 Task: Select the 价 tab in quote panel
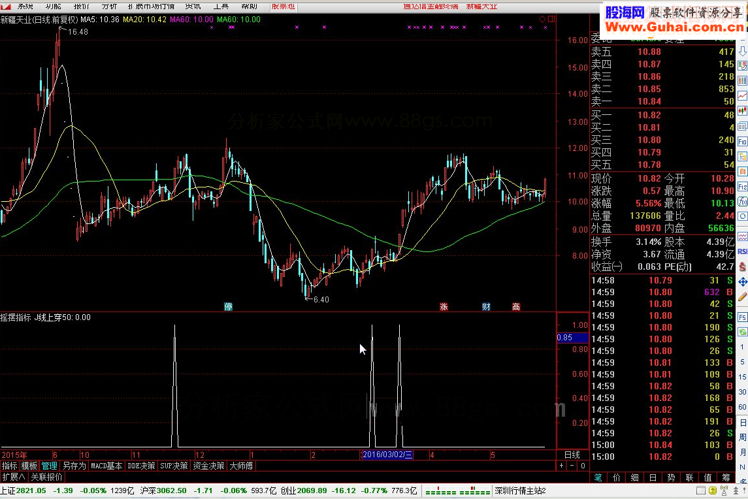pyautogui.click(x=617, y=477)
